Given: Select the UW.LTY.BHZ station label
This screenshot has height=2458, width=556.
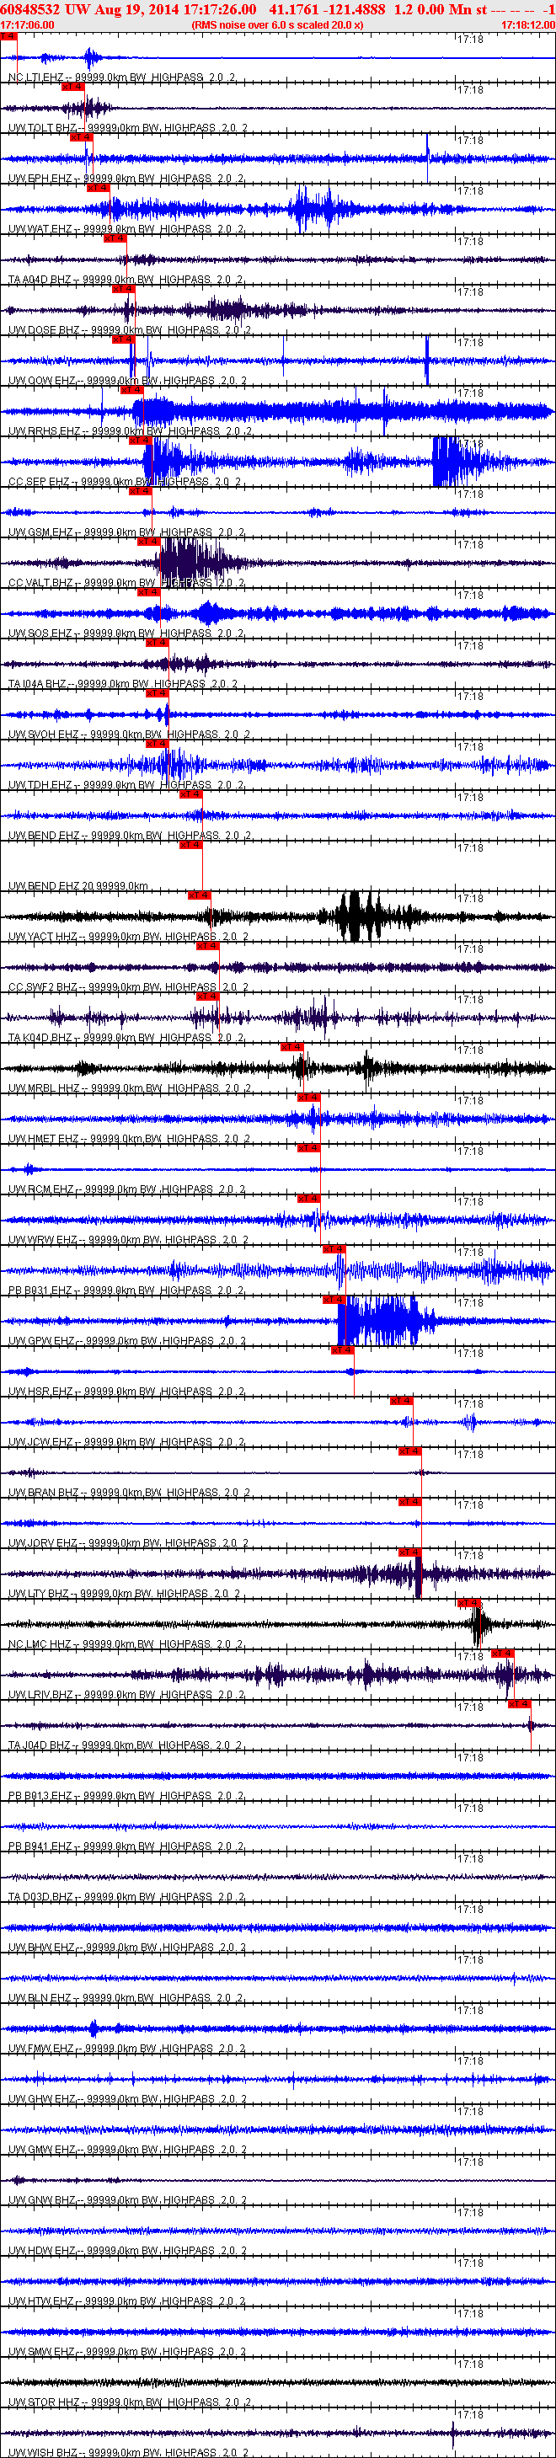Looking at the screenshot, I should pyautogui.click(x=124, y=1595).
